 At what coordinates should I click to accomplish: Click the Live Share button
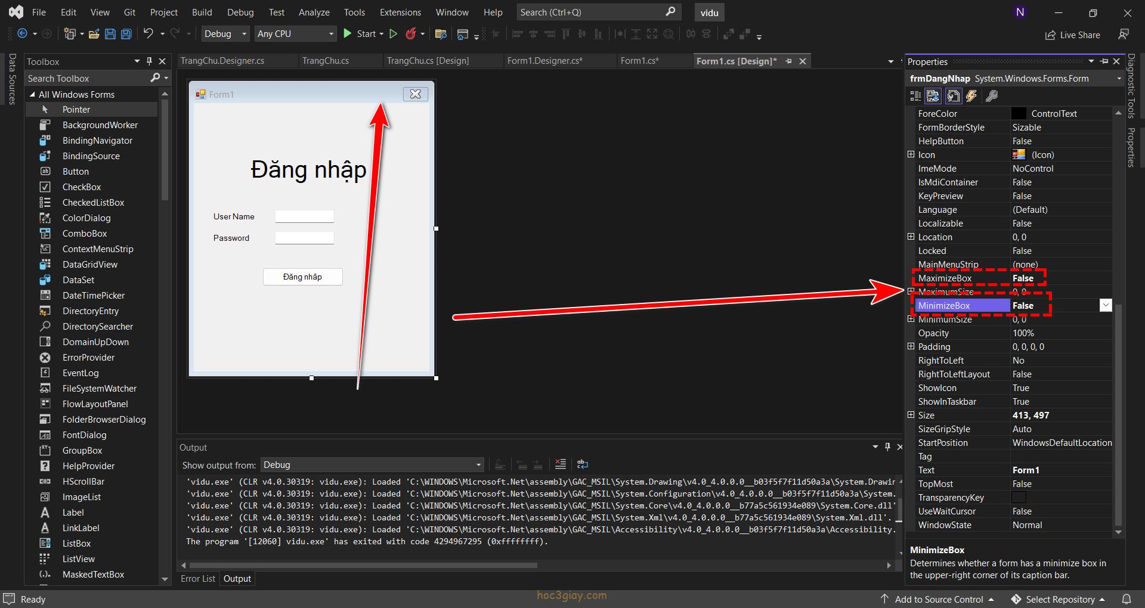click(1073, 35)
